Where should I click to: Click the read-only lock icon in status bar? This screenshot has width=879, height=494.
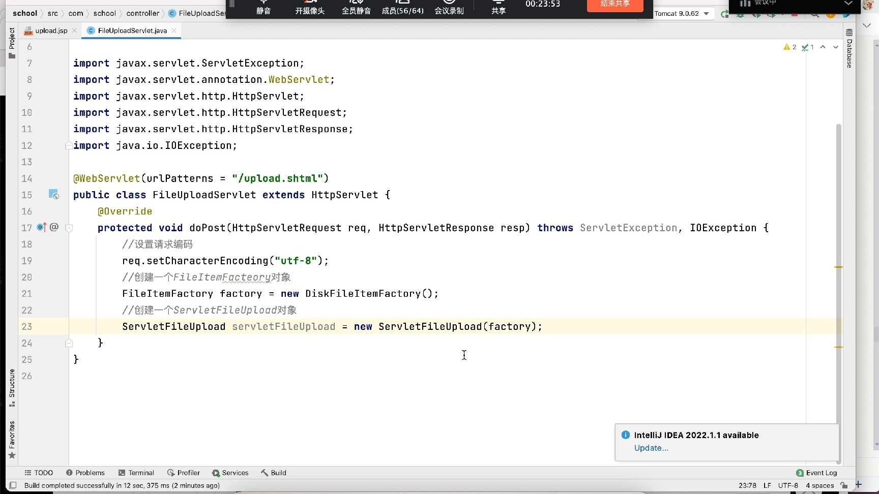pyautogui.click(x=844, y=485)
